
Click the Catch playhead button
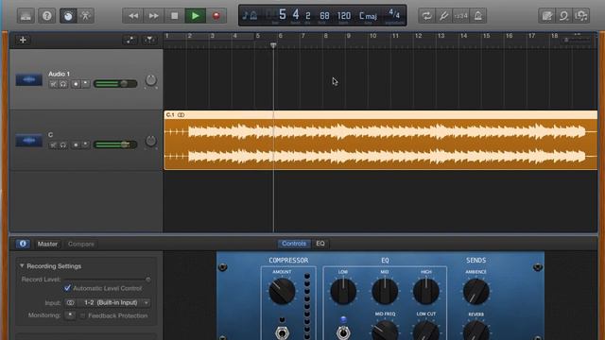pos(149,40)
